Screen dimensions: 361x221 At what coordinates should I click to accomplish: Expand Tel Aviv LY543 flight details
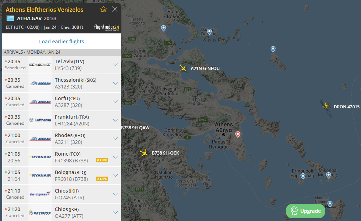[x=115, y=65]
